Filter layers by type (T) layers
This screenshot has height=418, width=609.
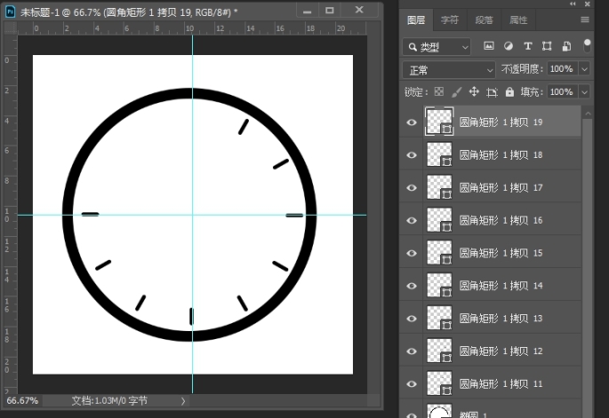pyautogui.click(x=528, y=46)
